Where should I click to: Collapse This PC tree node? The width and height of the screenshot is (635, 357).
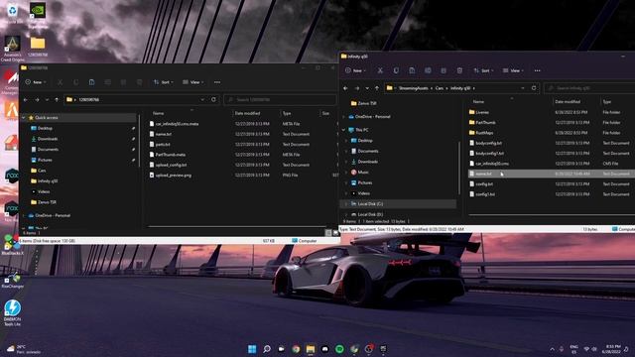point(344,130)
